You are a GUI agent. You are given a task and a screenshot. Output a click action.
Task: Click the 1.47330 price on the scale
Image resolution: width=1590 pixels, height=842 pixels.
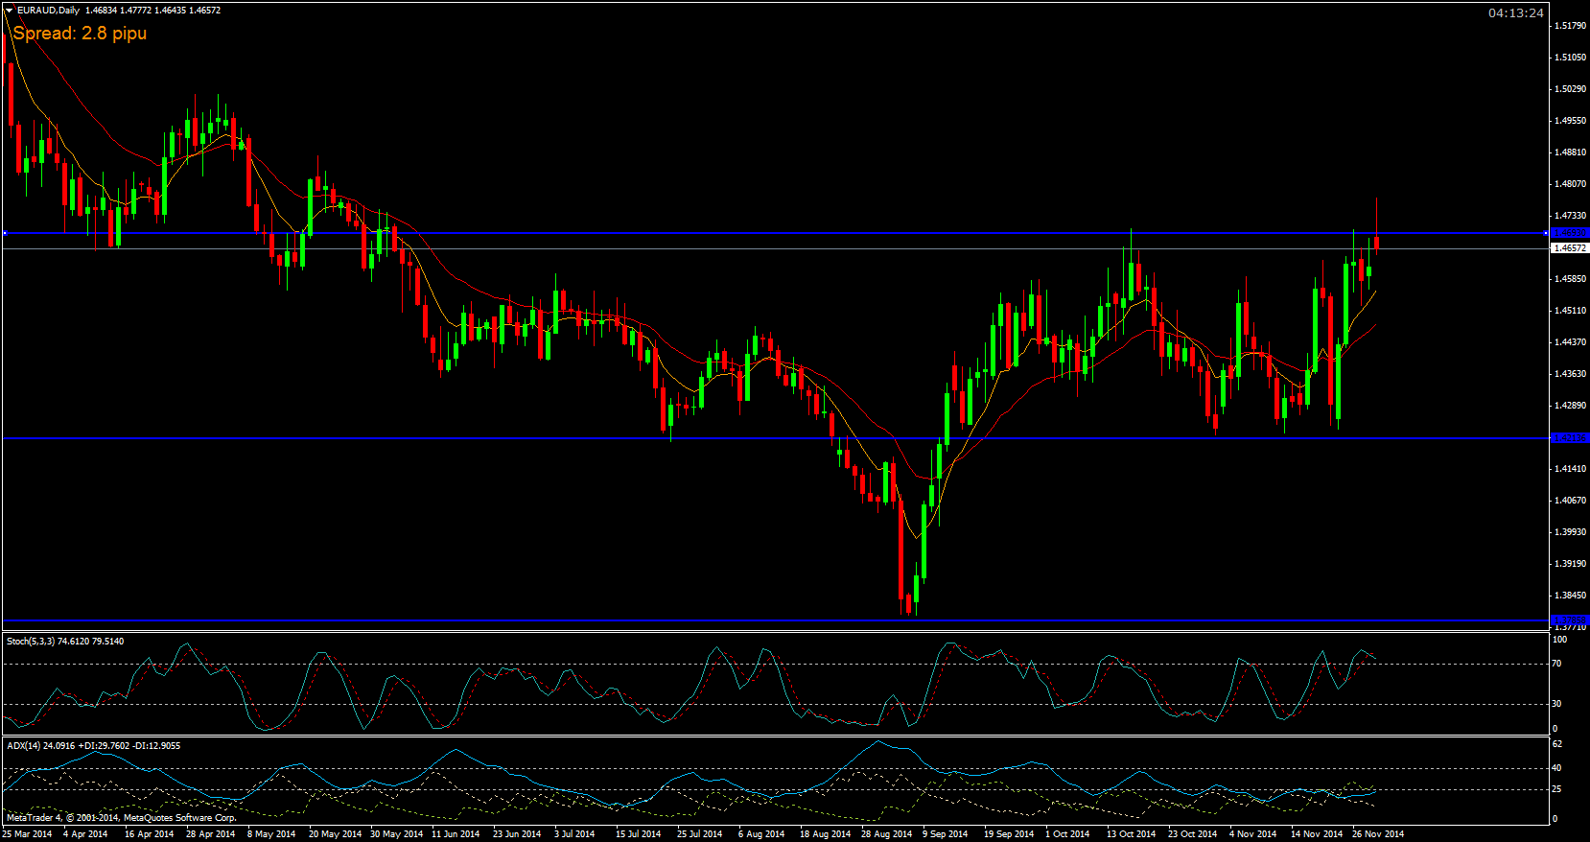(x=1570, y=216)
